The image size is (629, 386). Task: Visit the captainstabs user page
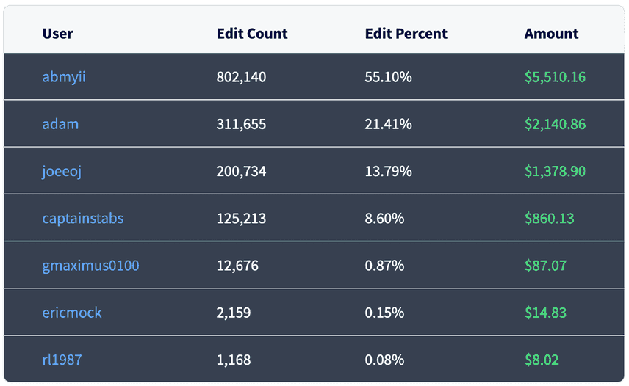click(x=82, y=219)
